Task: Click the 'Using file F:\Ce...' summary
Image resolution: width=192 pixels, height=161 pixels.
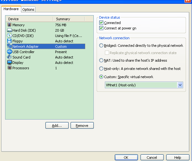Action: click(68, 36)
